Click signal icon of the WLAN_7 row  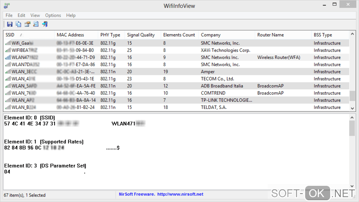point(8,93)
